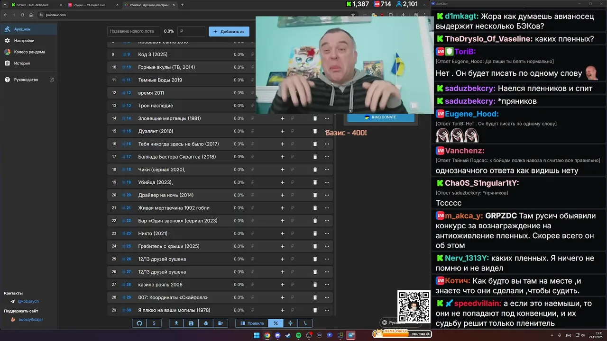Screen dimensions: 607x341
Task: Click the lot title Темные Воды 2019
Action: 160,80
